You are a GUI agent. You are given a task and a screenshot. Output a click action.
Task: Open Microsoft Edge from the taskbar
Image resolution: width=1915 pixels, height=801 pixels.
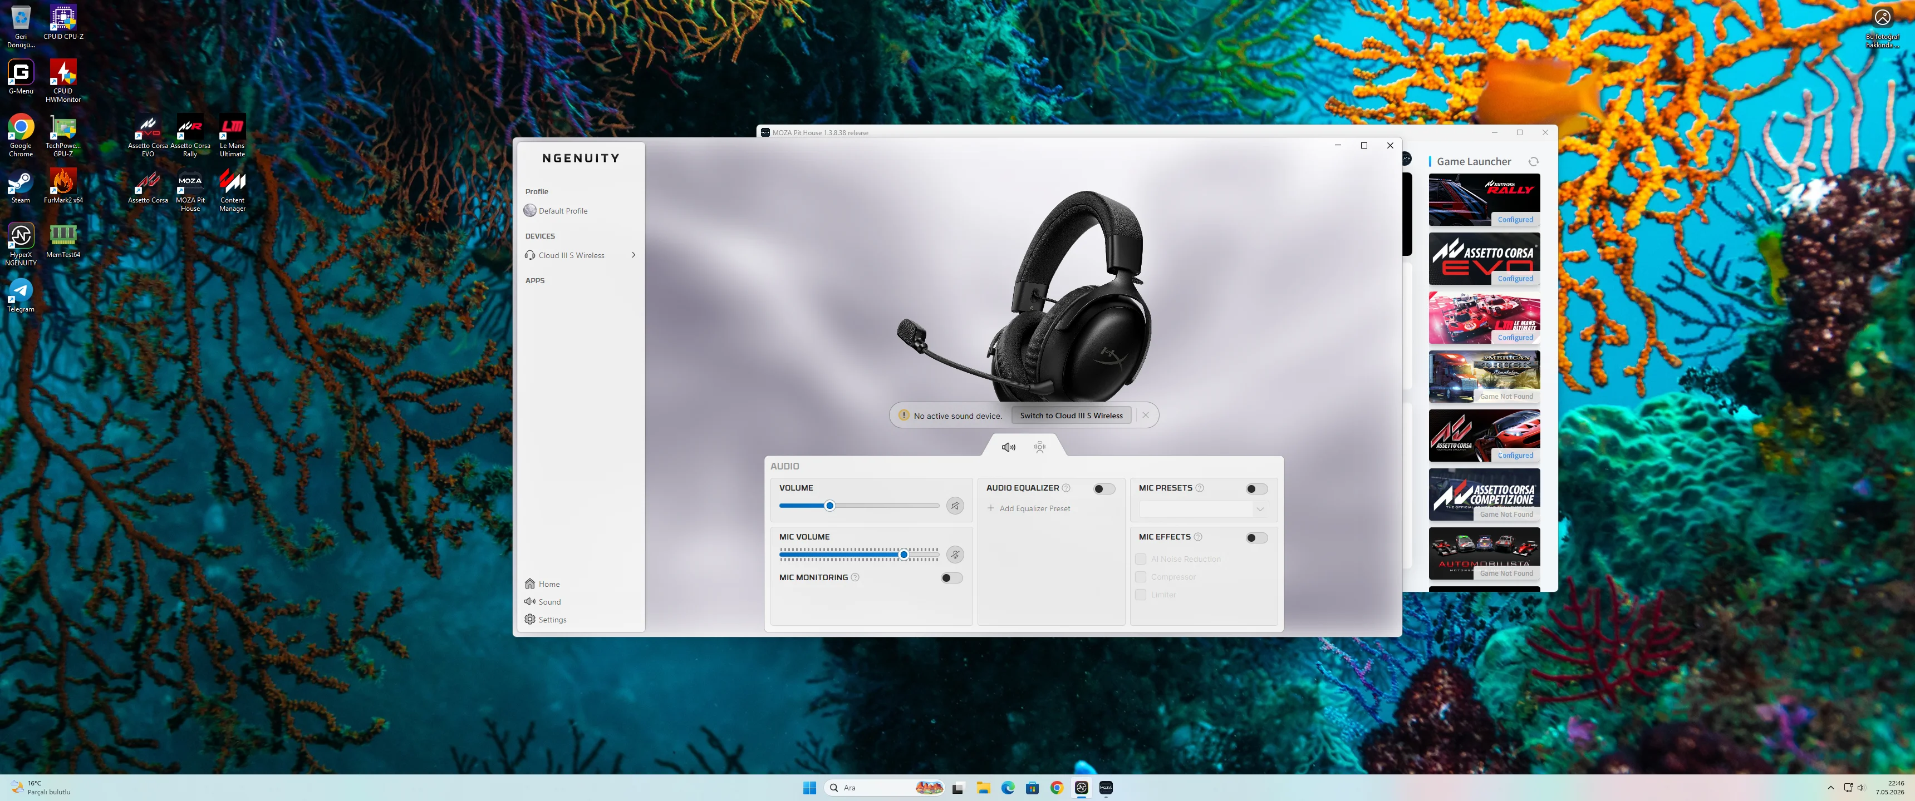1008,788
